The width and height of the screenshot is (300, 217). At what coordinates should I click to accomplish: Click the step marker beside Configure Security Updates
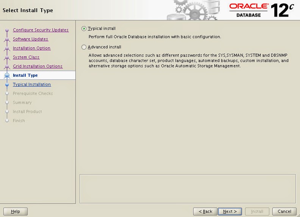point(7,30)
